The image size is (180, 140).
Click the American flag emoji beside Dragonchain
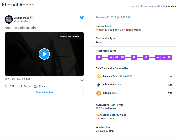pos(31,18)
